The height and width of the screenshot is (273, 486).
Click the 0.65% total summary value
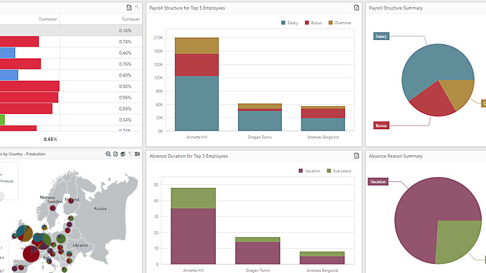pyautogui.click(x=50, y=140)
